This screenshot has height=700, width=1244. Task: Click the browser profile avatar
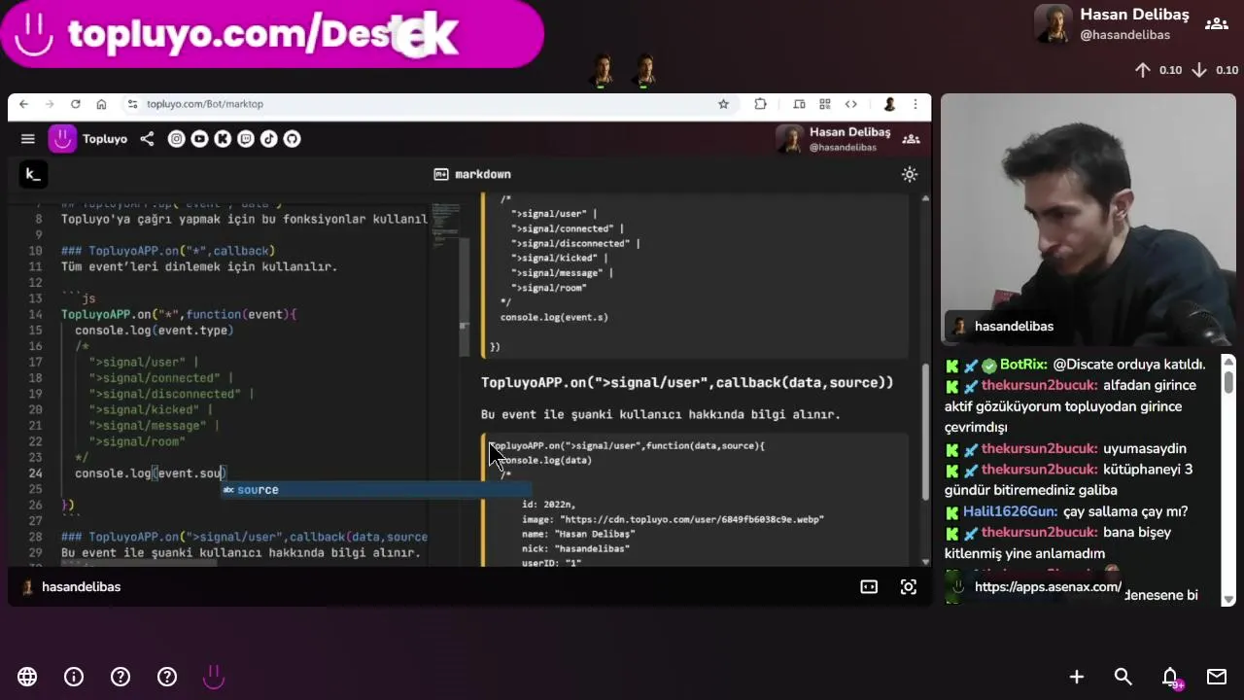click(x=889, y=104)
